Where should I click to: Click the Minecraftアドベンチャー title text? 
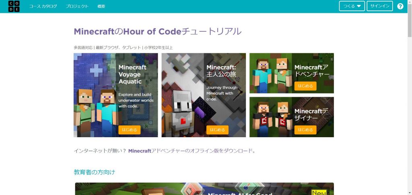312,71
